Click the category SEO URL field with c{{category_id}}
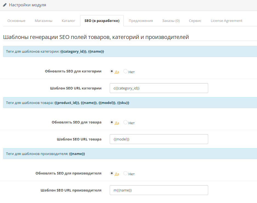 tap(159, 88)
